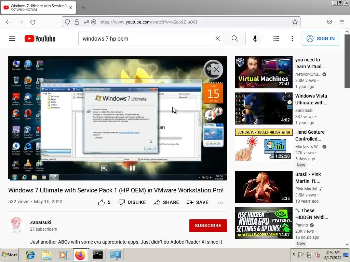The width and height of the screenshot is (350, 262).
Task: Open the tracking protection shield icon
Action: coord(67,22)
